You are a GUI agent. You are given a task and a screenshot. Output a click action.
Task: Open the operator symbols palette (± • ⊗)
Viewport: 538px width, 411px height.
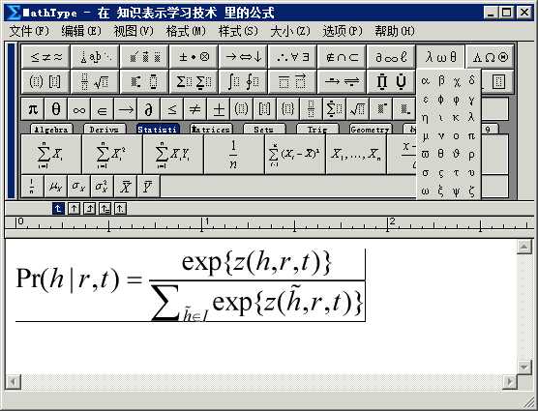coord(194,56)
